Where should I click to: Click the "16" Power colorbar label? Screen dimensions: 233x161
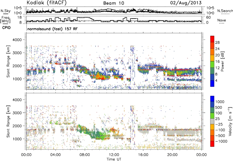pyautogui.click(x=217, y=62)
